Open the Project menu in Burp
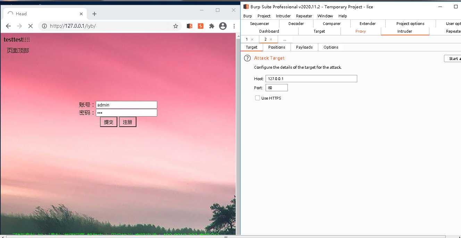This screenshot has height=238, width=461. tap(264, 16)
